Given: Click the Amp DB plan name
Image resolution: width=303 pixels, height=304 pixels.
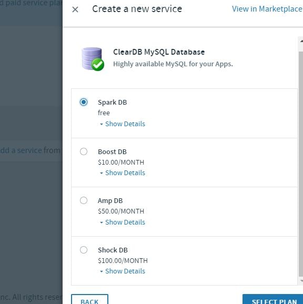Looking at the screenshot, I should click(110, 201).
